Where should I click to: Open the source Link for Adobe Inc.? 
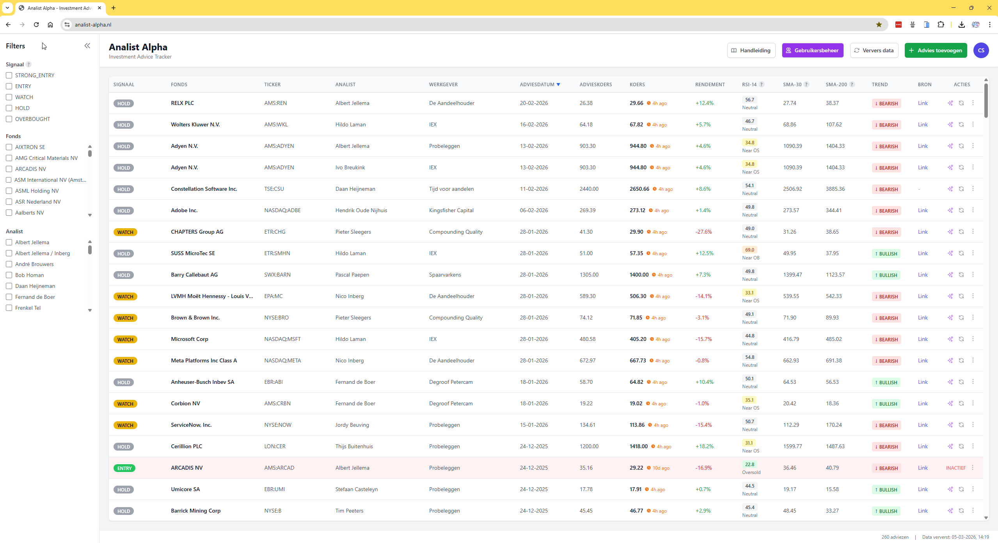[922, 210]
